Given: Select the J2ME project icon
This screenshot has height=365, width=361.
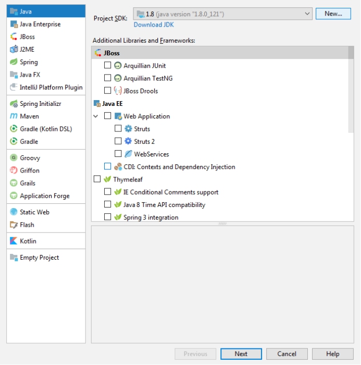Looking at the screenshot, I should pyautogui.click(x=14, y=49).
